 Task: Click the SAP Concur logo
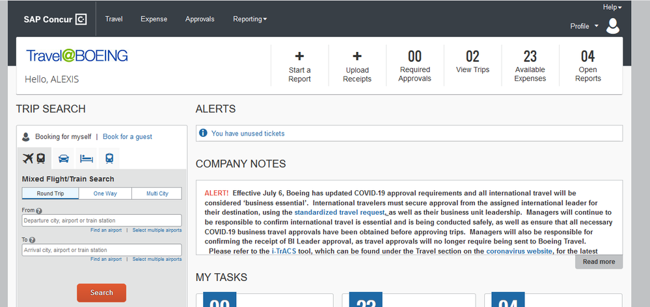click(x=55, y=19)
